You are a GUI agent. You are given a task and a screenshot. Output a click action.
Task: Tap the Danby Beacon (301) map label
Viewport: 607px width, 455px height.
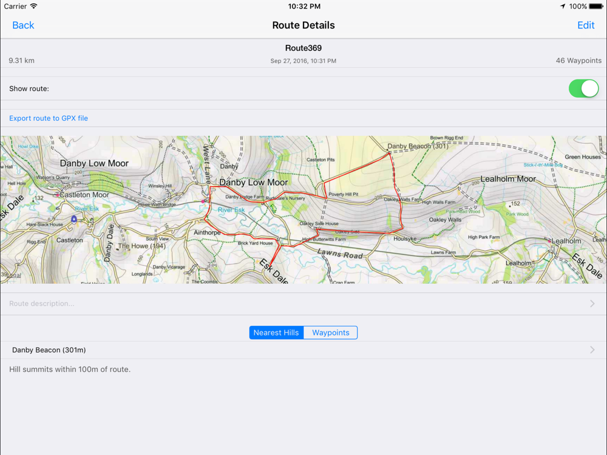(x=418, y=146)
